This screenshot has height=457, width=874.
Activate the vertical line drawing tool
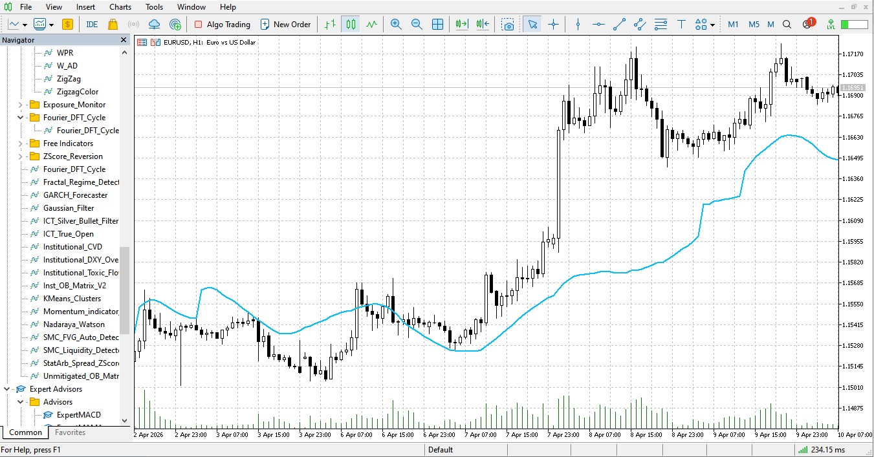point(578,24)
